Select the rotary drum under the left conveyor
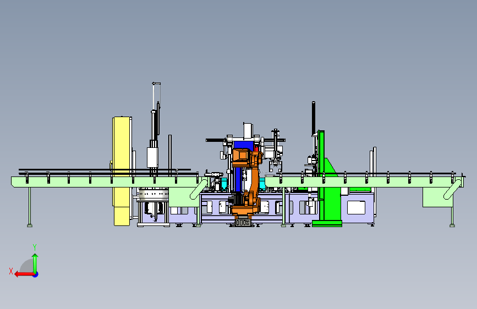The image size is (477, 309). click(x=153, y=194)
